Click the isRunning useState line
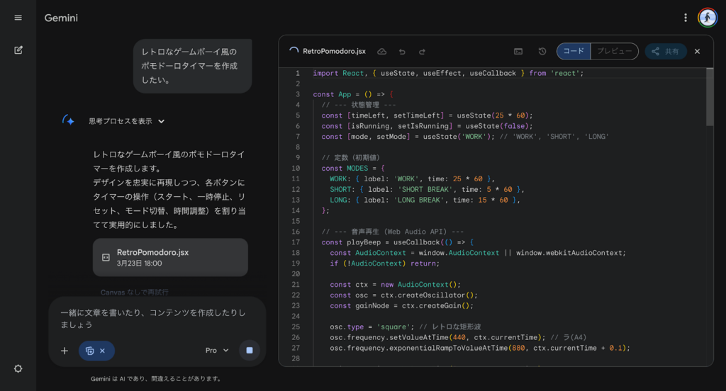This screenshot has height=391, width=726. point(427,126)
